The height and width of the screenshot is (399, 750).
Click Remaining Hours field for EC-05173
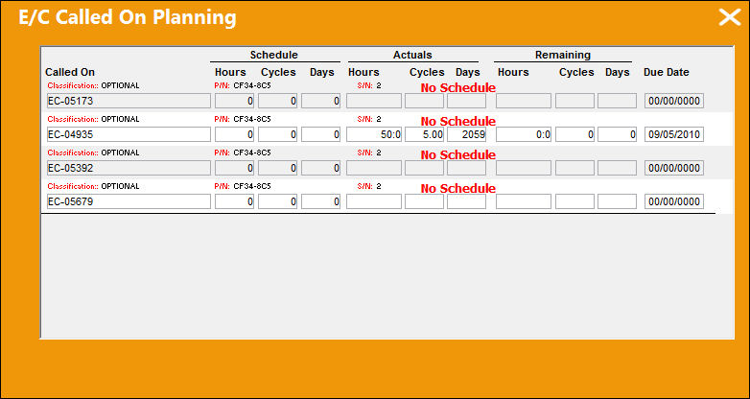(524, 101)
